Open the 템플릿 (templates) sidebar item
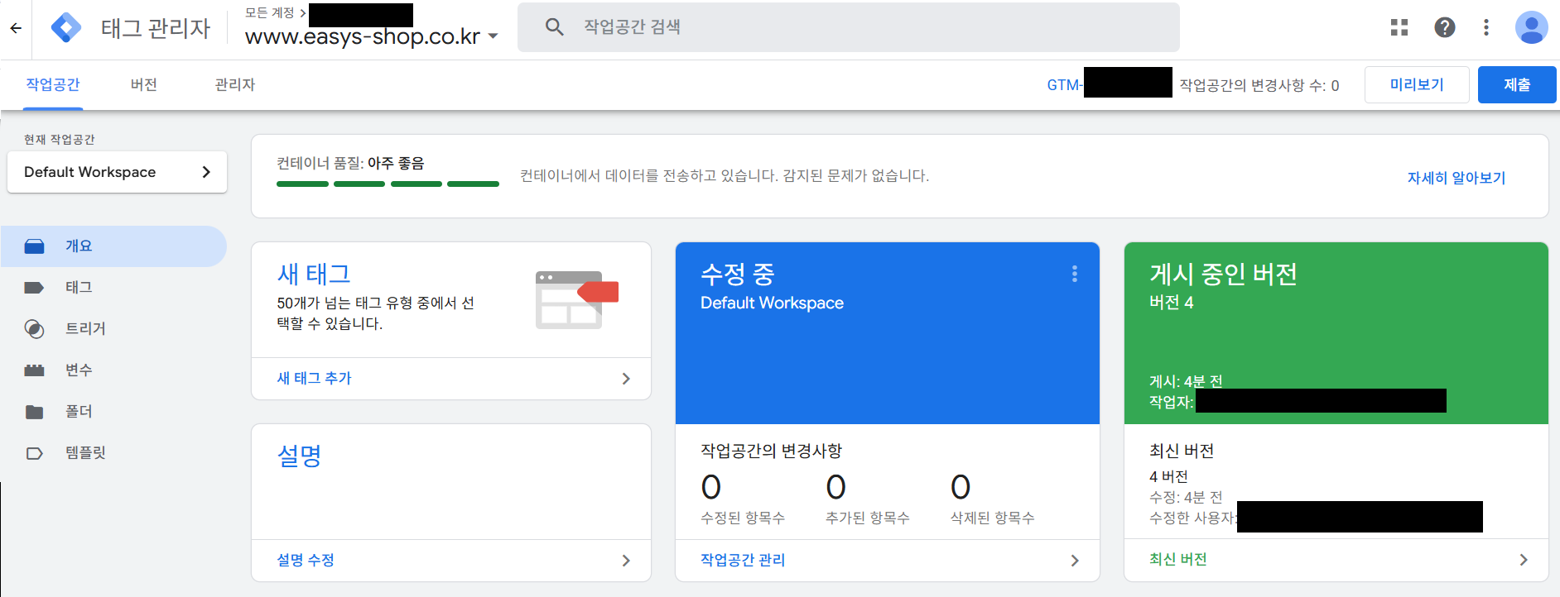The height and width of the screenshot is (597, 1560). click(x=85, y=453)
